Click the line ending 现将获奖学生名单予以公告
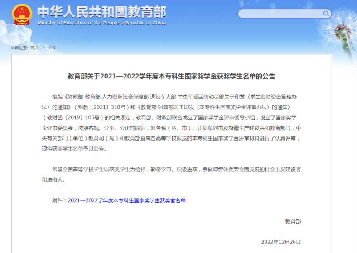The height and width of the screenshot is (253, 357). click(x=74, y=149)
